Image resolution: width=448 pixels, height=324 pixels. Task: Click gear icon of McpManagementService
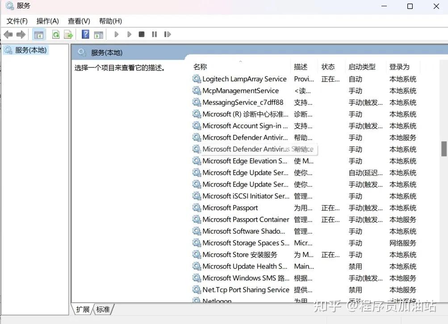(x=197, y=91)
